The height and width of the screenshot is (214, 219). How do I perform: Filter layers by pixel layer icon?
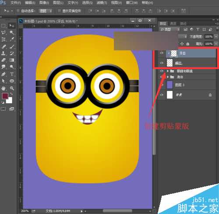click(185, 29)
